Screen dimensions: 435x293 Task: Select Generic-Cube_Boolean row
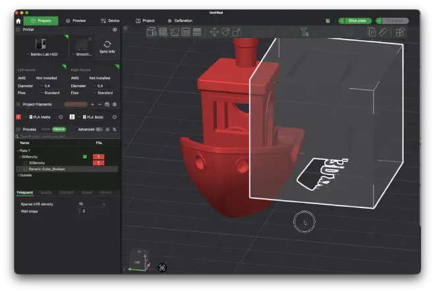(x=67, y=169)
